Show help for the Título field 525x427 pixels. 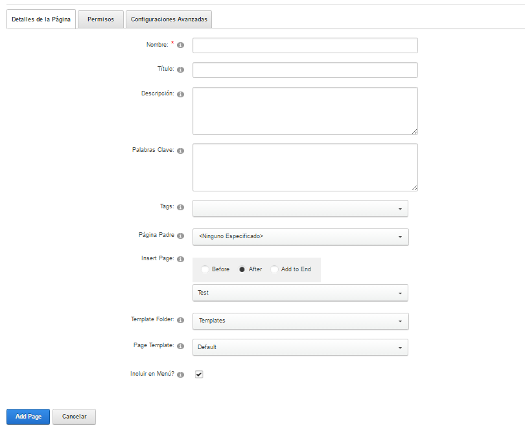pyautogui.click(x=180, y=69)
